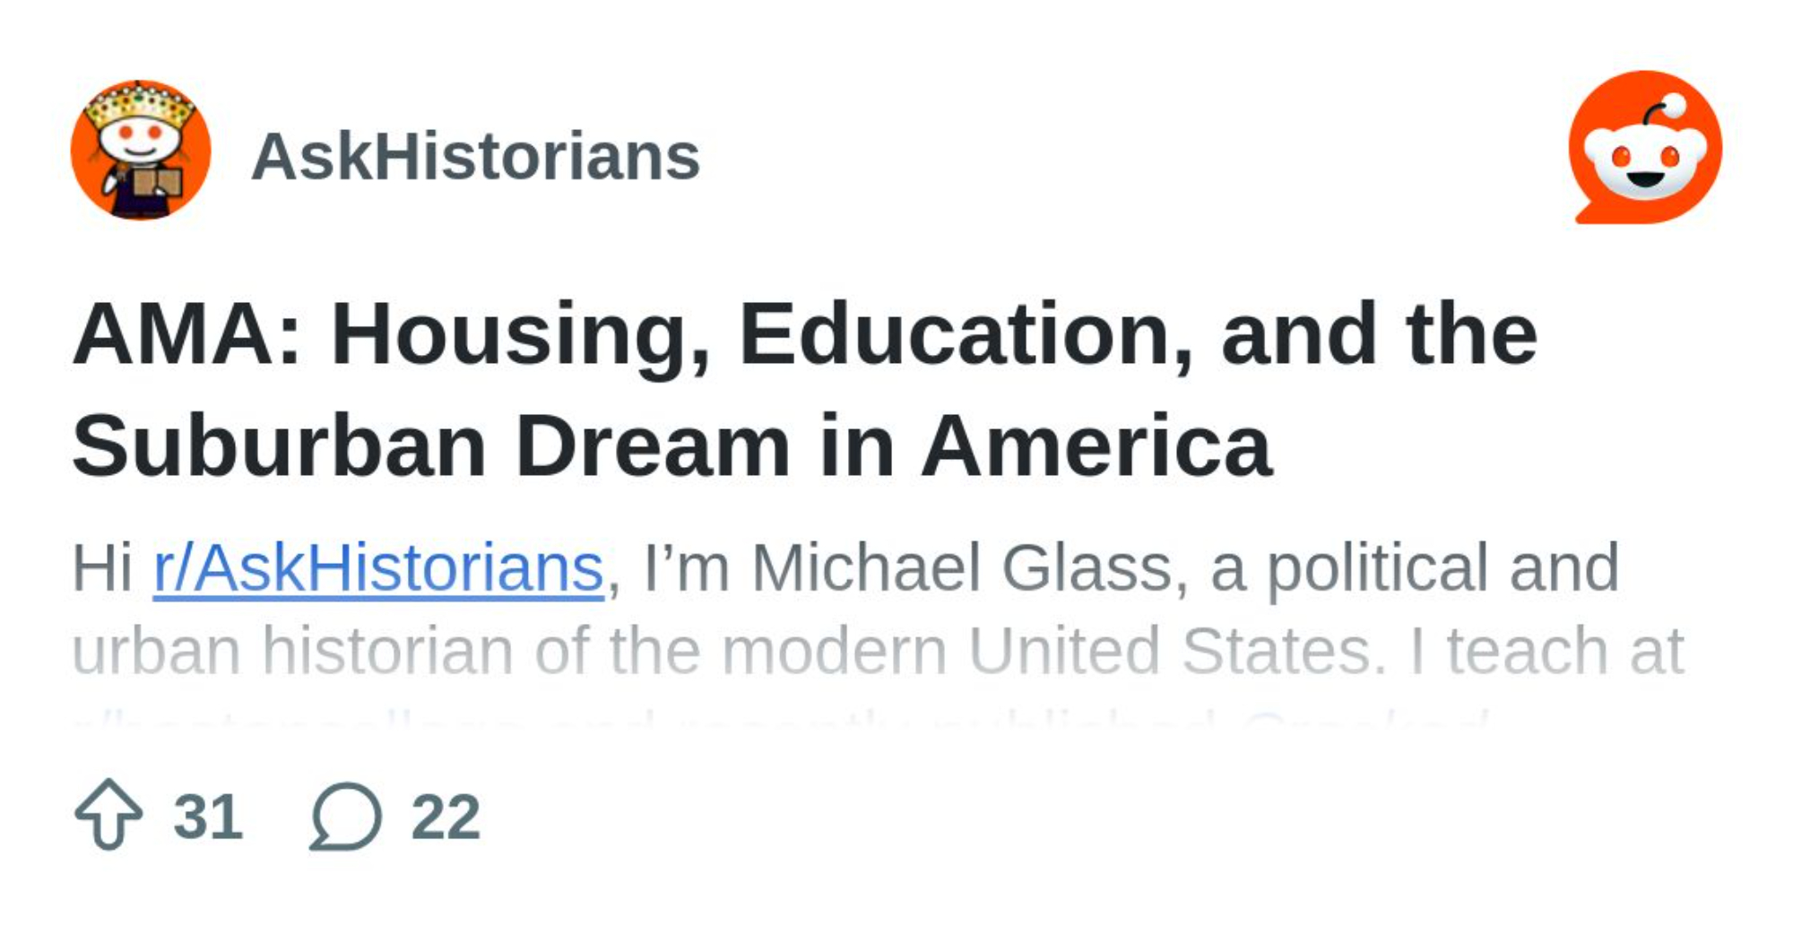
Task: Open the AMA post title
Action: [804, 333]
